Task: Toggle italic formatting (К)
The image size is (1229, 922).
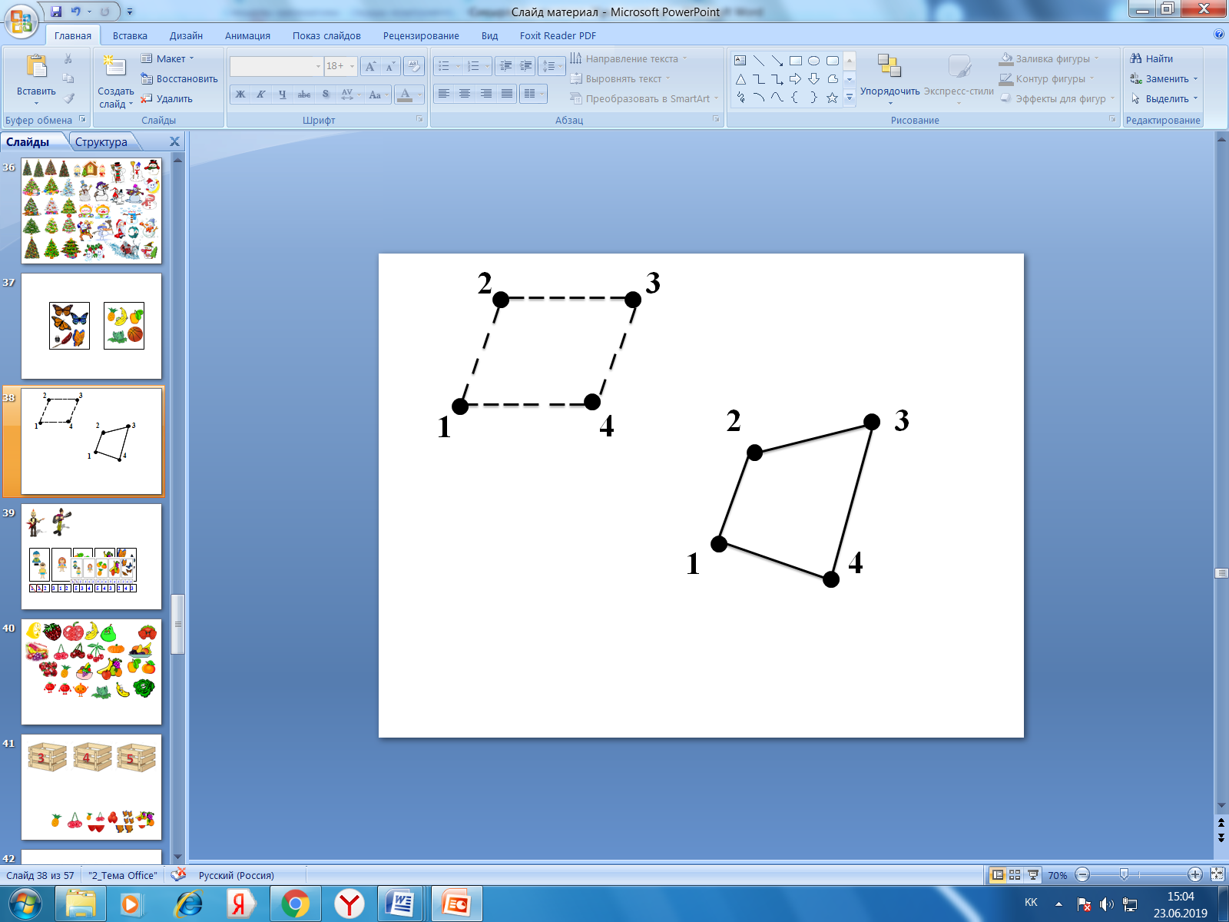Action: [x=261, y=95]
